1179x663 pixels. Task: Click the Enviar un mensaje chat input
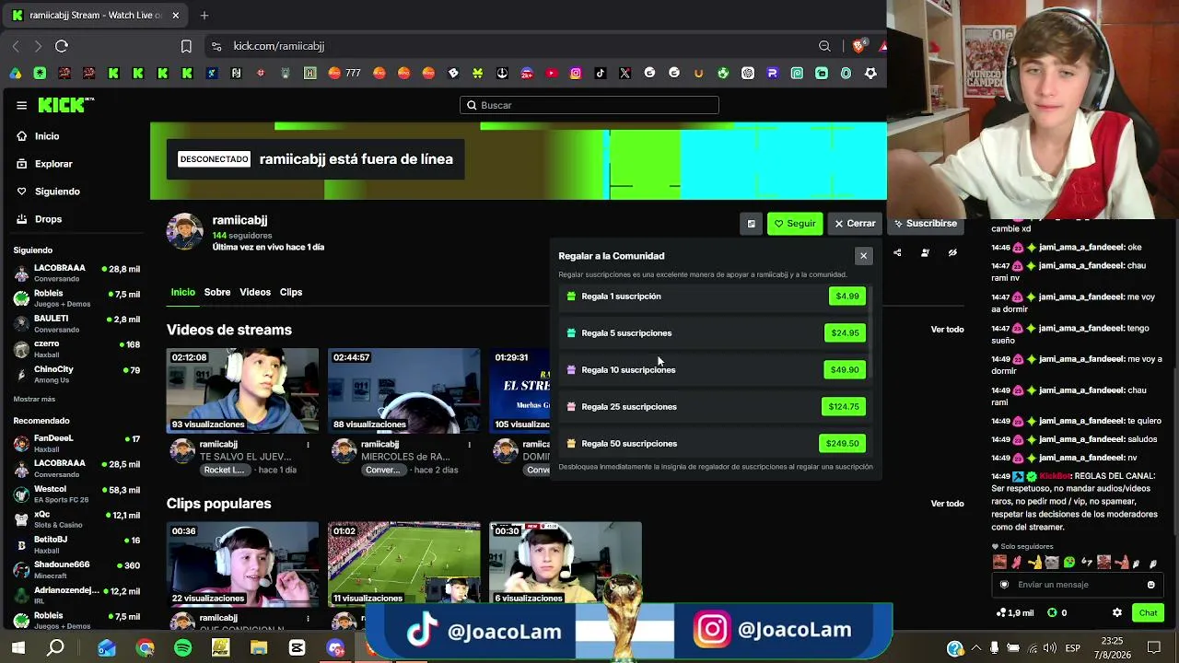pos(1078,585)
